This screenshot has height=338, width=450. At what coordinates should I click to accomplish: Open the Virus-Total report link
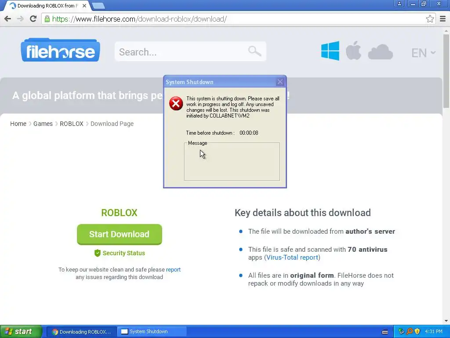click(292, 257)
